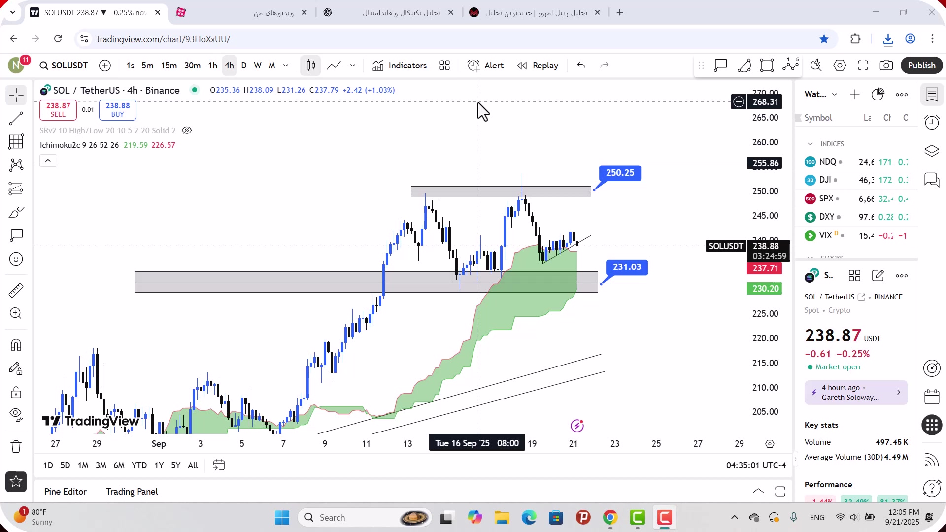Image resolution: width=946 pixels, height=532 pixels.
Task: Open the Trading Panel tab
Action: click(x=132, y=492)
